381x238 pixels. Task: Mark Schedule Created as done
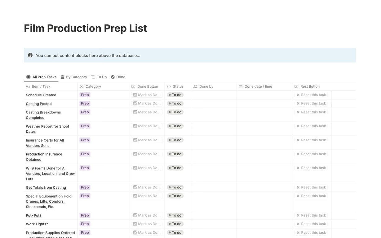click(x=147, y=95)
